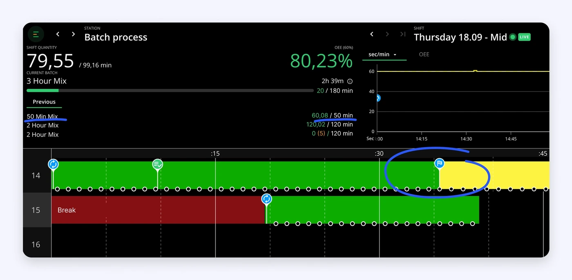
Task: Click the batch cycle marker in row 15
Action: point(266,199)
